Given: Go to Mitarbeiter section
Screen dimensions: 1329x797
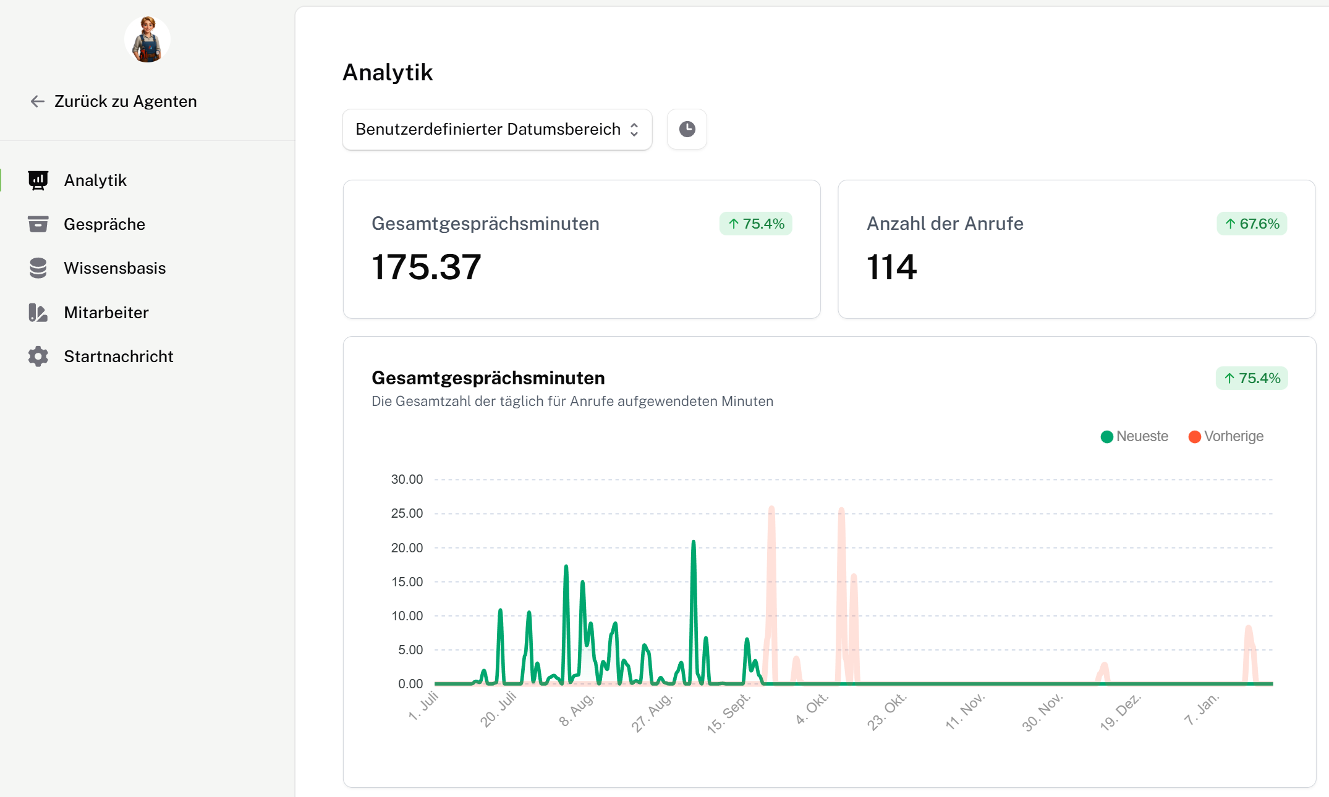Looking at the screenshot, I should pyautogui.click(x=106, y=313).
